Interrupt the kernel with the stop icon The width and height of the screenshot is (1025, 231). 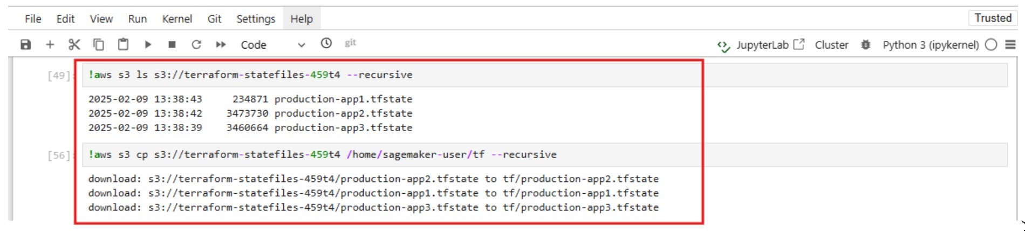click(172, 45)
